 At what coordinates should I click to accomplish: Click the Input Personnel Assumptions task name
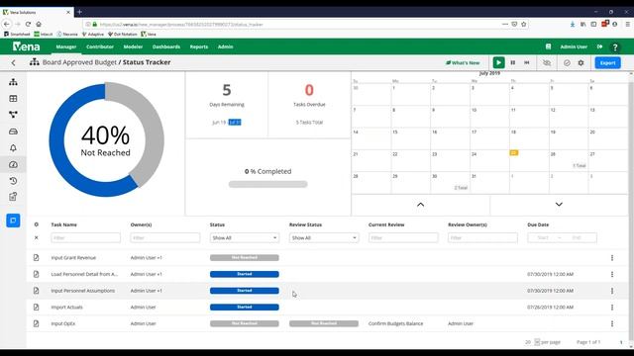point(83,291)
